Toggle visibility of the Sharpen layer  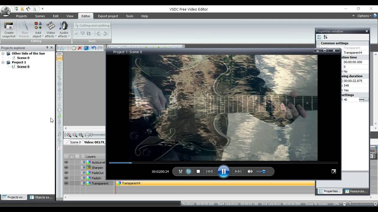[x=66, y=168]
